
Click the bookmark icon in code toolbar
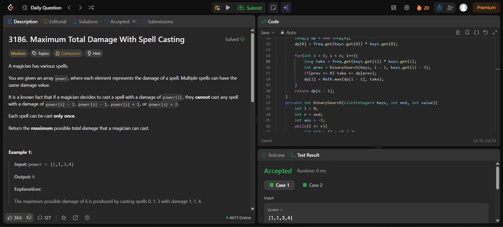pos(467,33)
